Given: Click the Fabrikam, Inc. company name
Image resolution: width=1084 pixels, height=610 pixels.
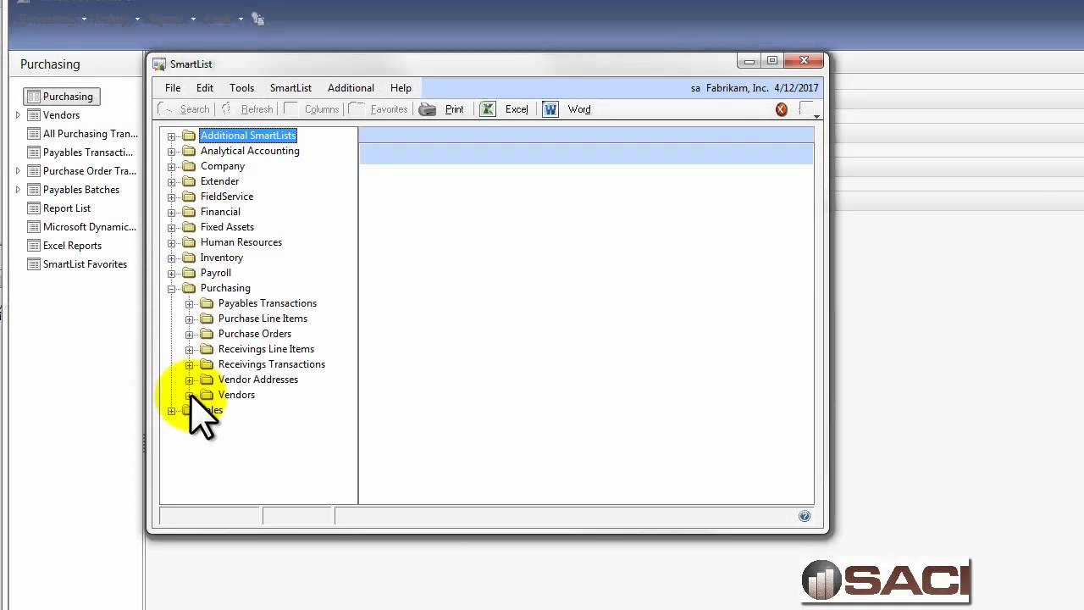Looking at the screenshot, I should click(x=737, y=88).
